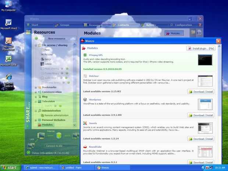This screenshot has width=228, height=171.
Task: Switch to untitled - Paint taskbar item
Action: 77,168
